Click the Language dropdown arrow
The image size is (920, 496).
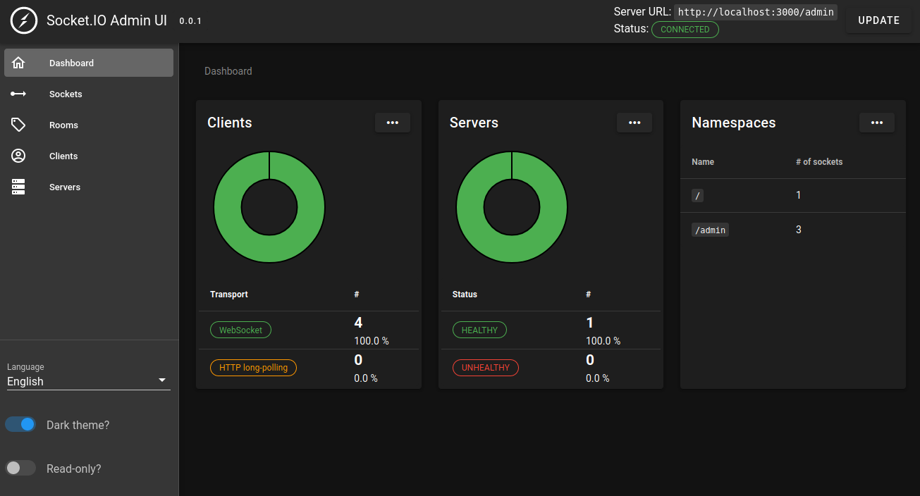(x=161, y=380)
